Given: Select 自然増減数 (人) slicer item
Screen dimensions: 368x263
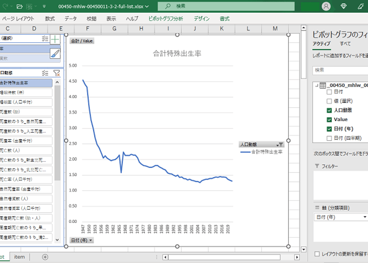Looking at the screenshot, I should click(26, 199).
